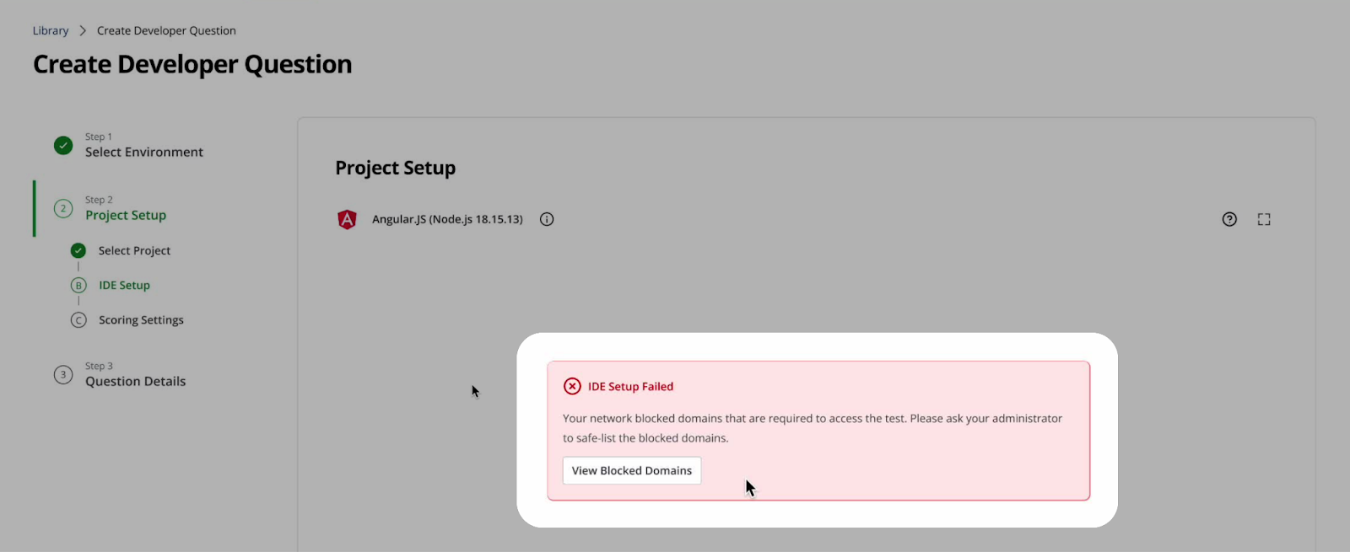Open the IDE Setup sub-step
The image size is (1350, 552).
coord(124,285)
